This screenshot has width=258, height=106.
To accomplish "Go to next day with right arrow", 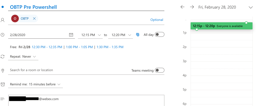I will [x=192, y=7].
